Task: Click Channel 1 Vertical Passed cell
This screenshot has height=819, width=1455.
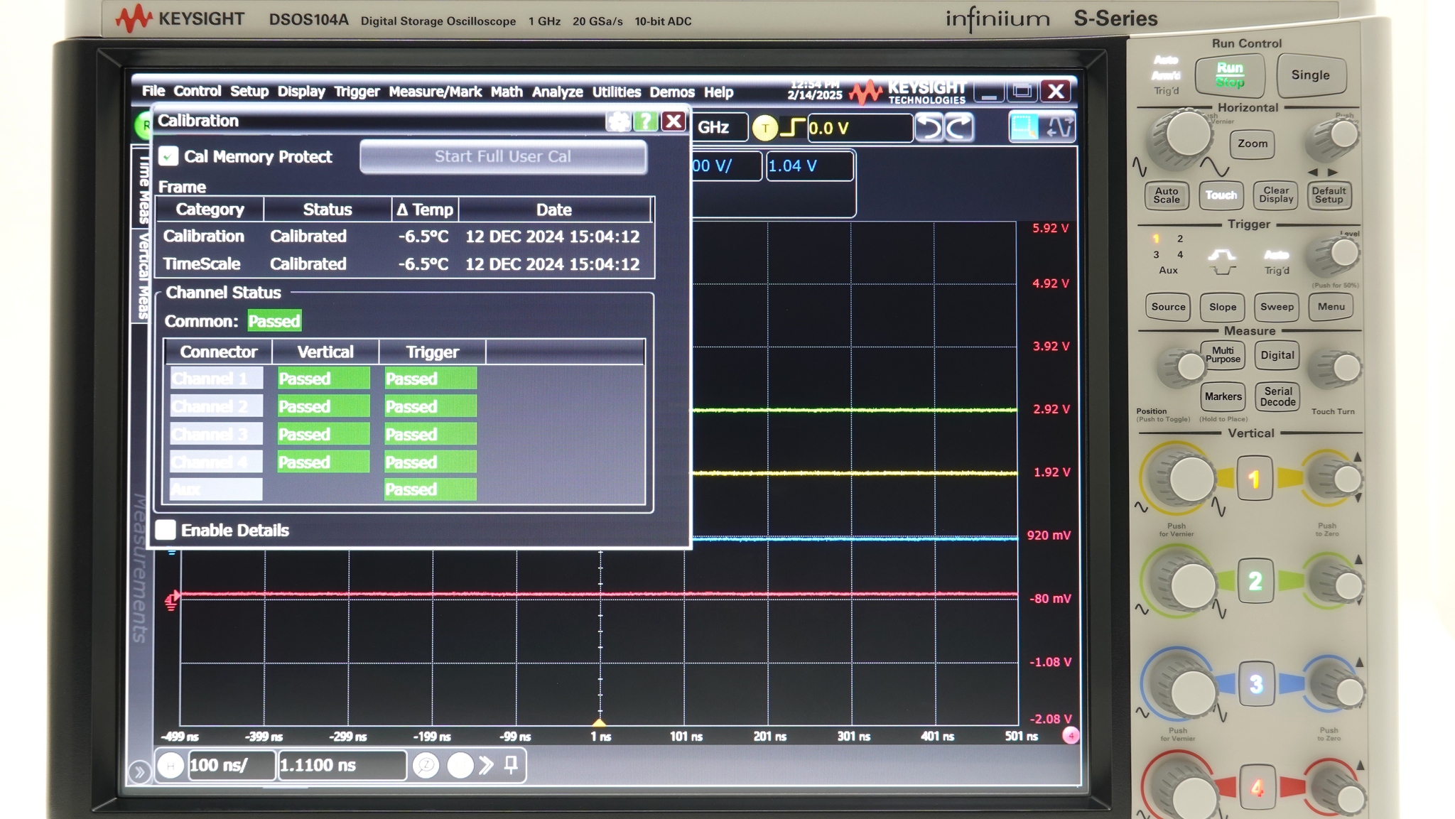Action: [323, 379]
